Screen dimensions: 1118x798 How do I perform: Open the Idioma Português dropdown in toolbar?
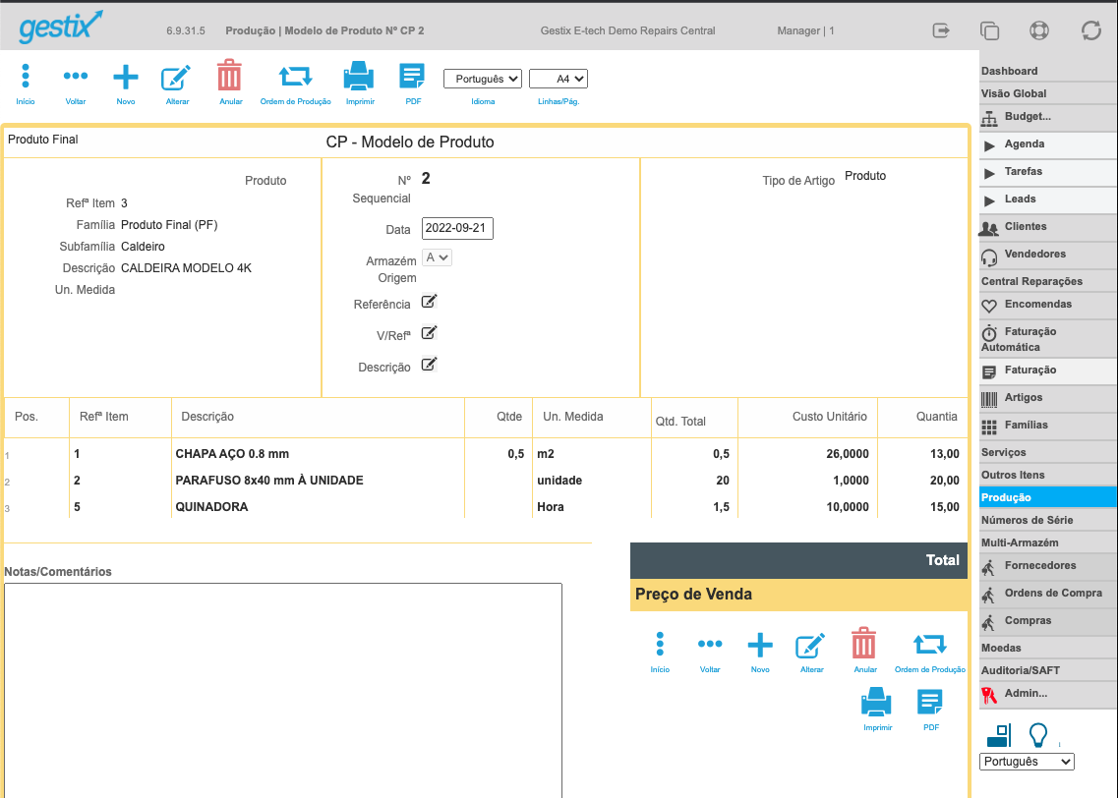click(x=483, y=79)
